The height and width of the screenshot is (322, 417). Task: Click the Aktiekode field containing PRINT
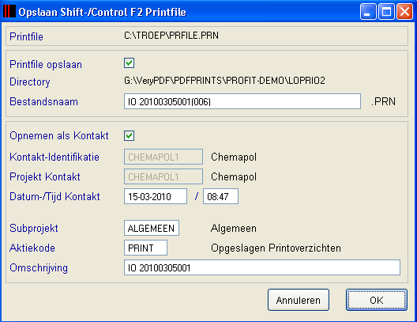[x=145, y=248]
